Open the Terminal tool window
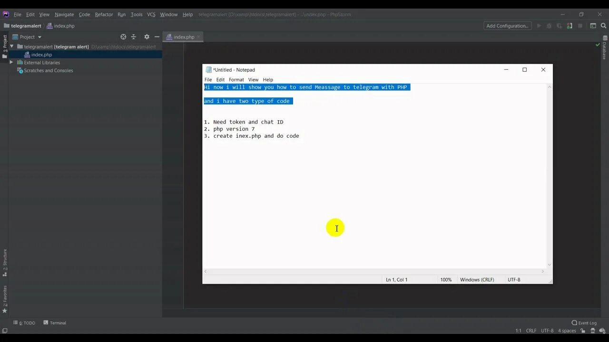The image size is (609, 342). [x=55, y=323]
